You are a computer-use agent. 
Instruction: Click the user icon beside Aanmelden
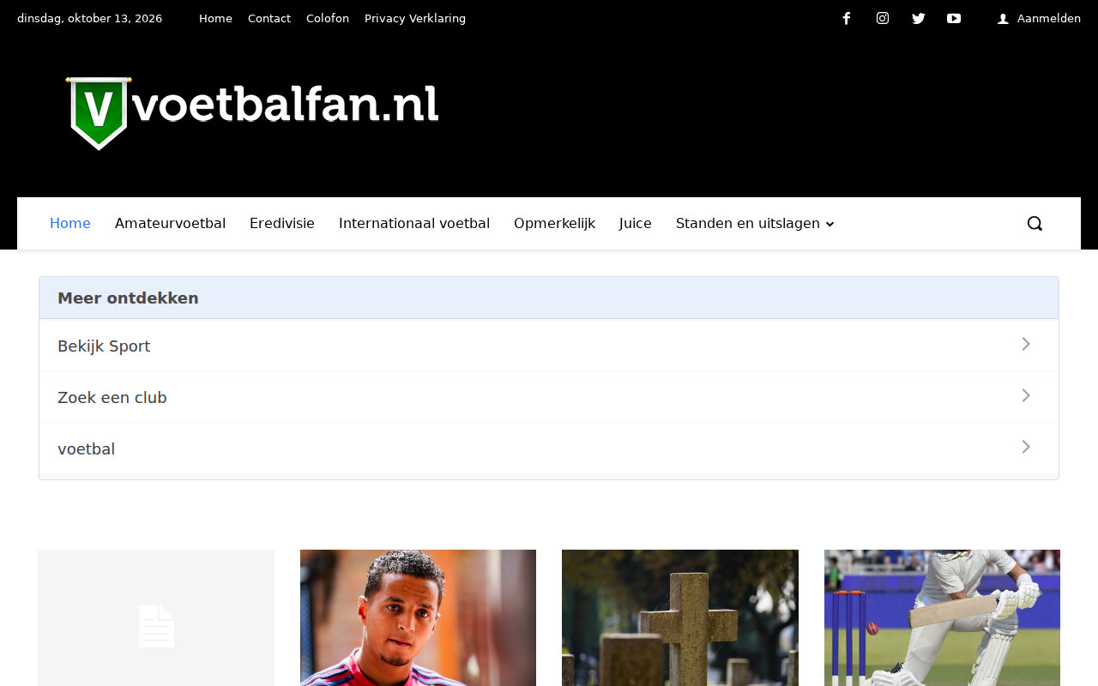[1003, 19]
